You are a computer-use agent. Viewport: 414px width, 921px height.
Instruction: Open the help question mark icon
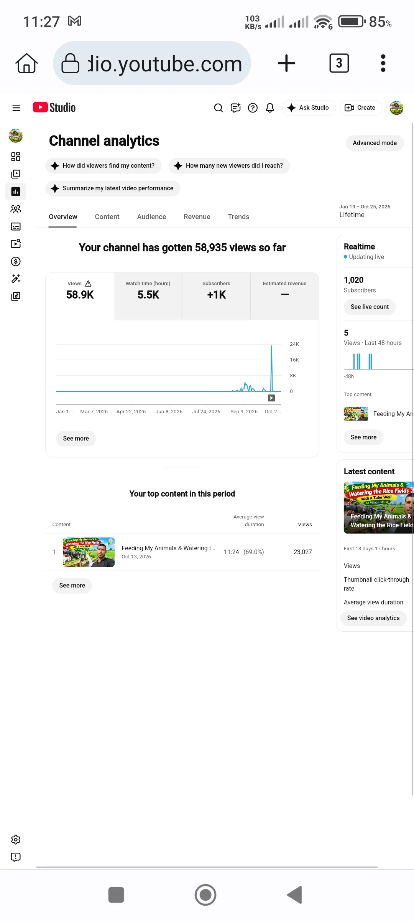pos(253,108)
